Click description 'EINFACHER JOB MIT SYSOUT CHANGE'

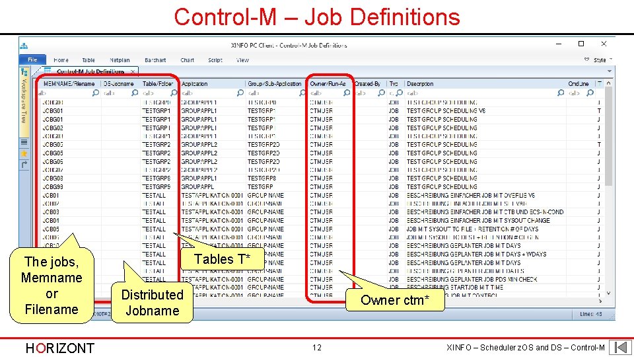coord(478,221)
